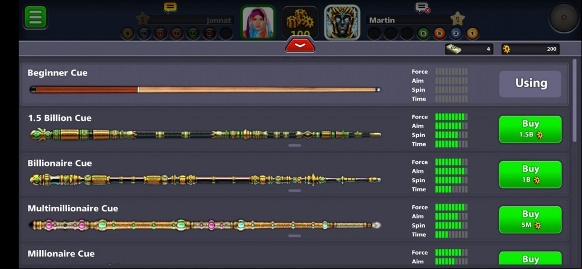This screenshot has width=582, height=269.
Task: Select the Multimillionaire Cue image
Action: (x=205, y=225)
